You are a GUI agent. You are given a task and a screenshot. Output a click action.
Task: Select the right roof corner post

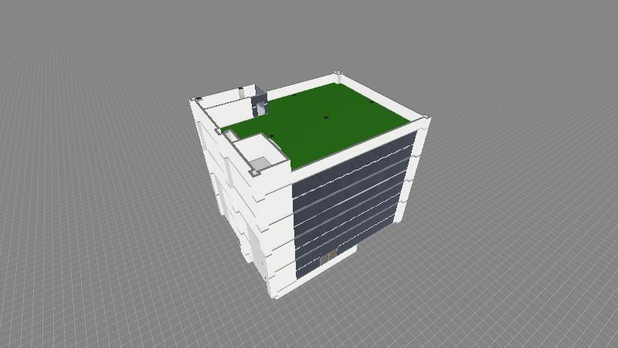click(426, 119)
